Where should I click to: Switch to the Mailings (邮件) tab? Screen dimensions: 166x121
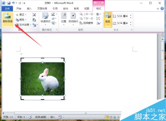pyautogui.click(x=66, y=9)
